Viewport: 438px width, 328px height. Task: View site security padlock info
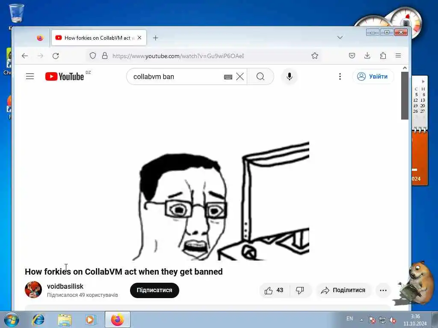point(105,56)
